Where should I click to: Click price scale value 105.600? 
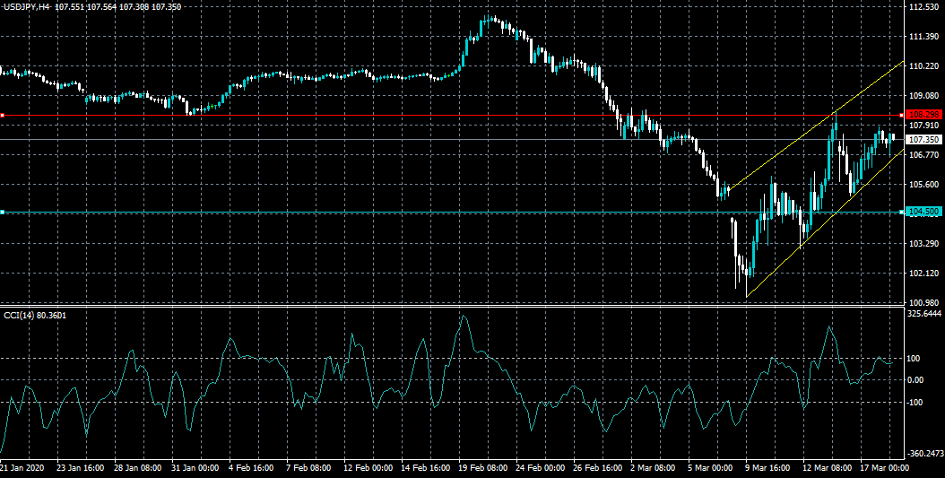(x=923, y=185)
